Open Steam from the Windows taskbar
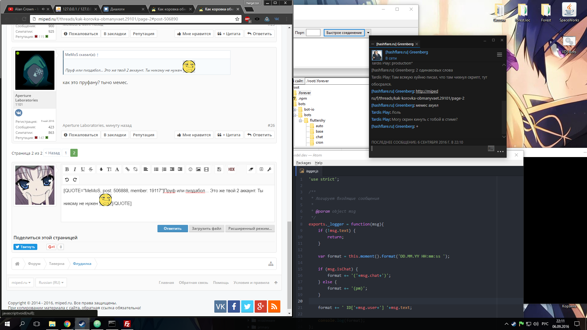Image resolution: width=587 pixels, height=330 pixels. coord(82,324)
